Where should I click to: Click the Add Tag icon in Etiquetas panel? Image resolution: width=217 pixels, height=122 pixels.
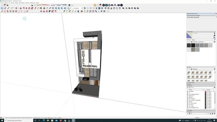click(188, 87)
